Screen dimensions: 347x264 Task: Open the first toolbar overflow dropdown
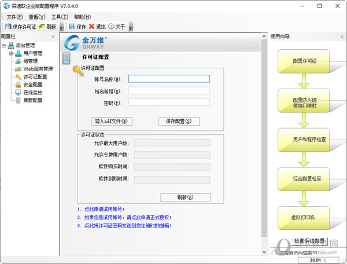coord(62,27)
